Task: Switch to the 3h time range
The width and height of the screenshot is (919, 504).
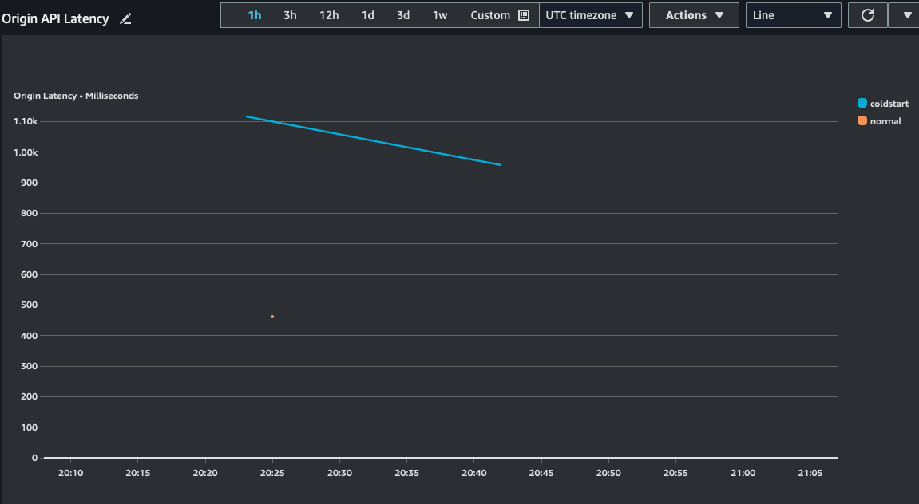Action: click(x=289, y=14)
